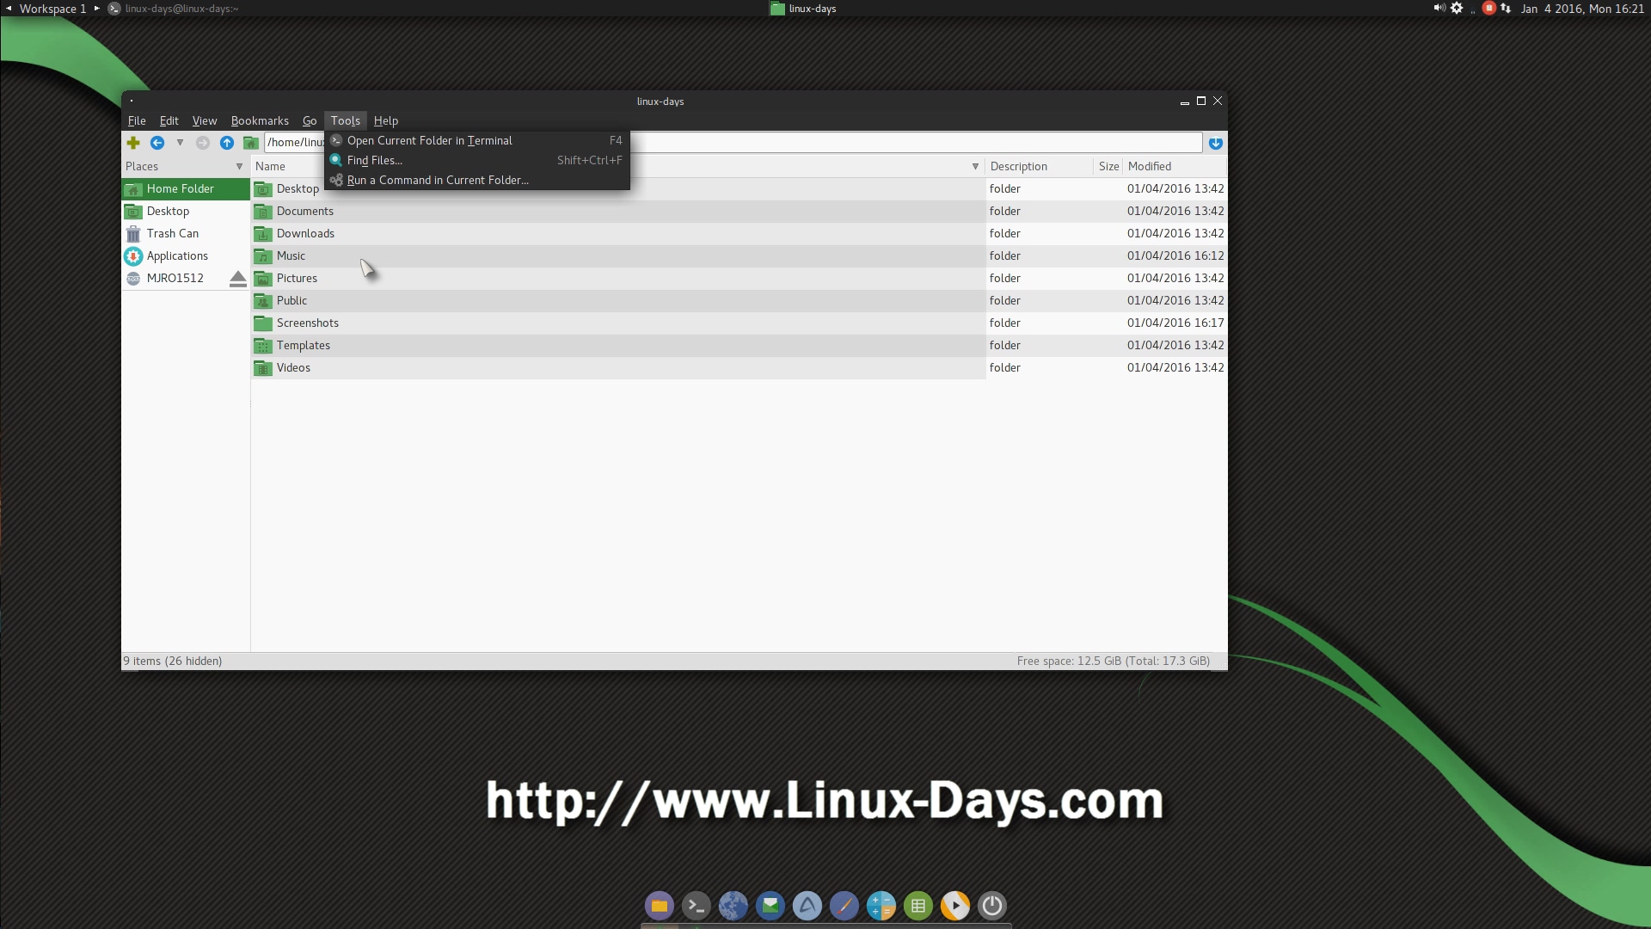Open the File menu
The image size is (1651, 929).
[137, 120]
